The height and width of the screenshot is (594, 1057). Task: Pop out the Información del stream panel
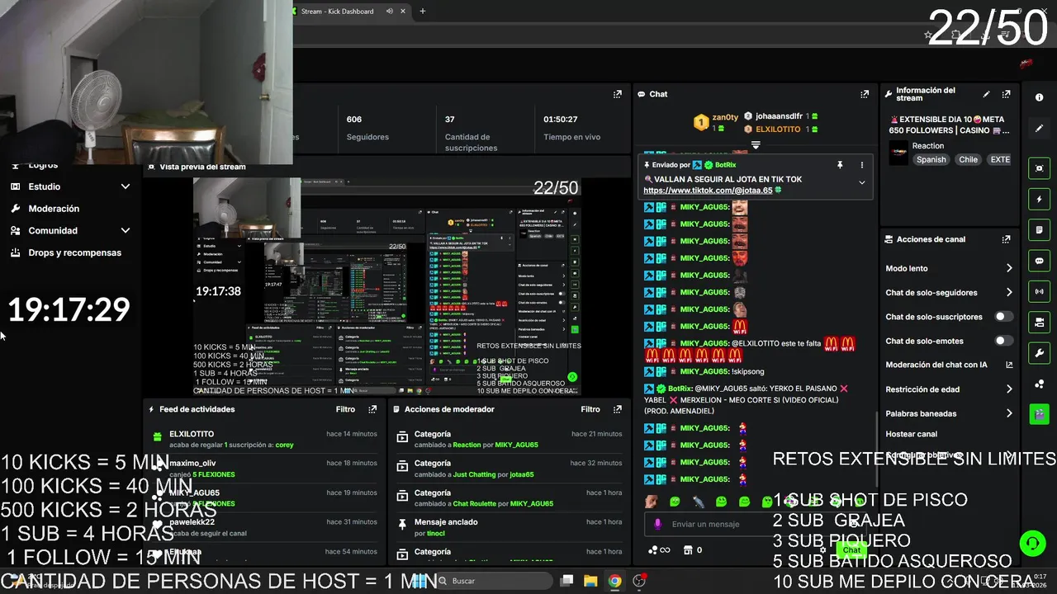click(1006, 94)
